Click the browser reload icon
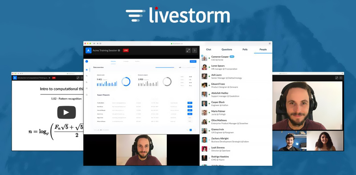356x175 pixels. tap(101, 43)
